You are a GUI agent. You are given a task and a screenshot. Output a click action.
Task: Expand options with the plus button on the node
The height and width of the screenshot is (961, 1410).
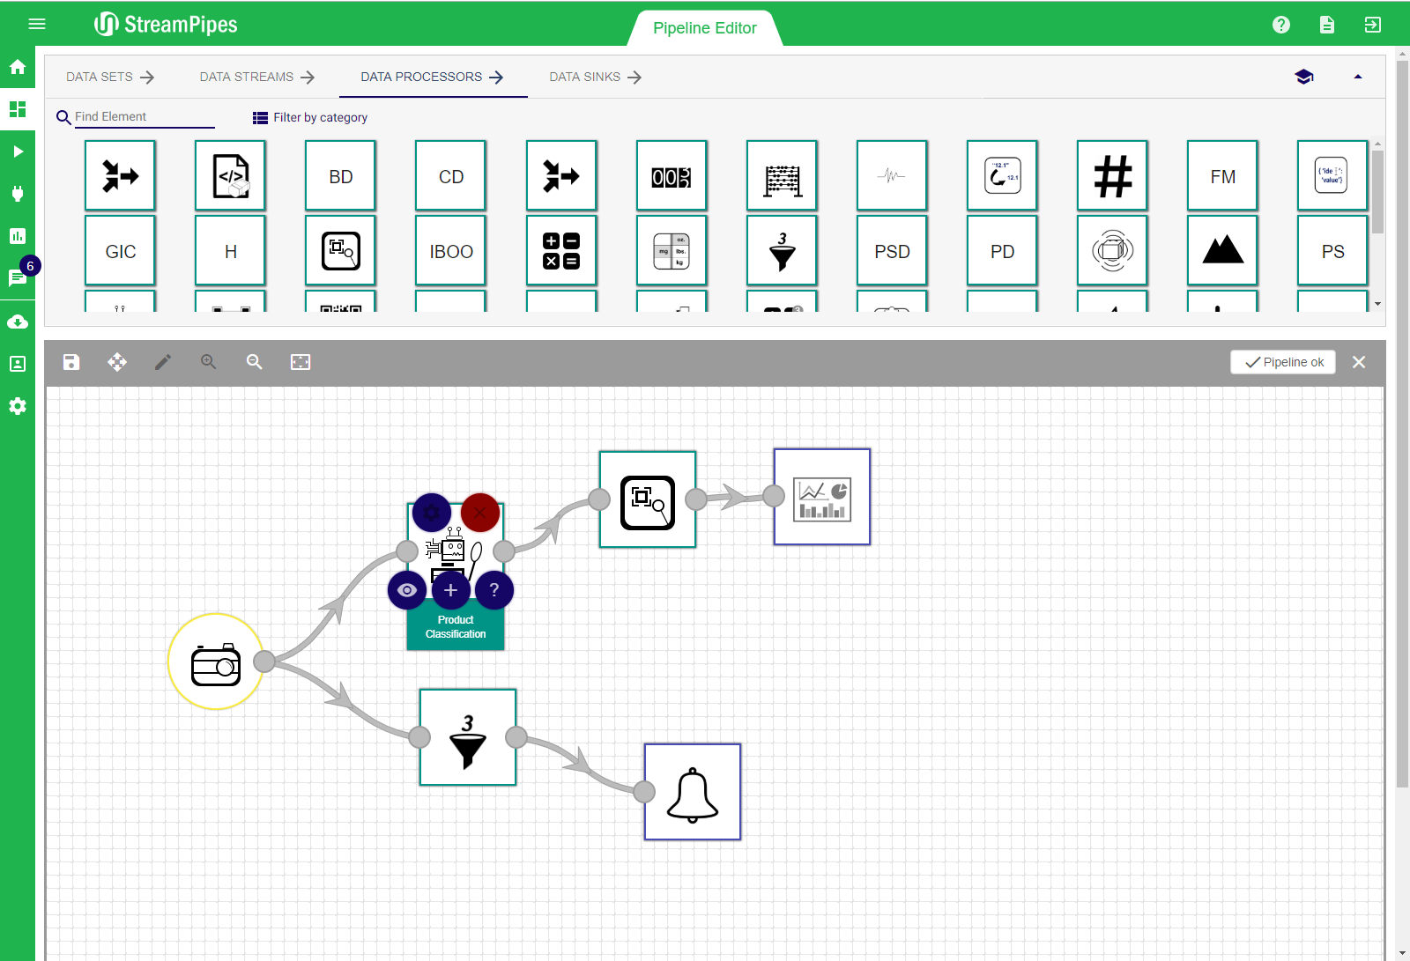click(450, 590)
